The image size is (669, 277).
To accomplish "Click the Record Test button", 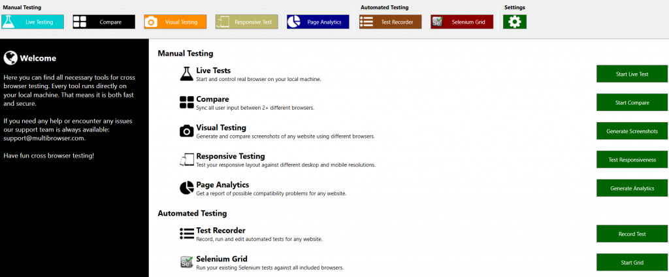I will coord(632,234).
